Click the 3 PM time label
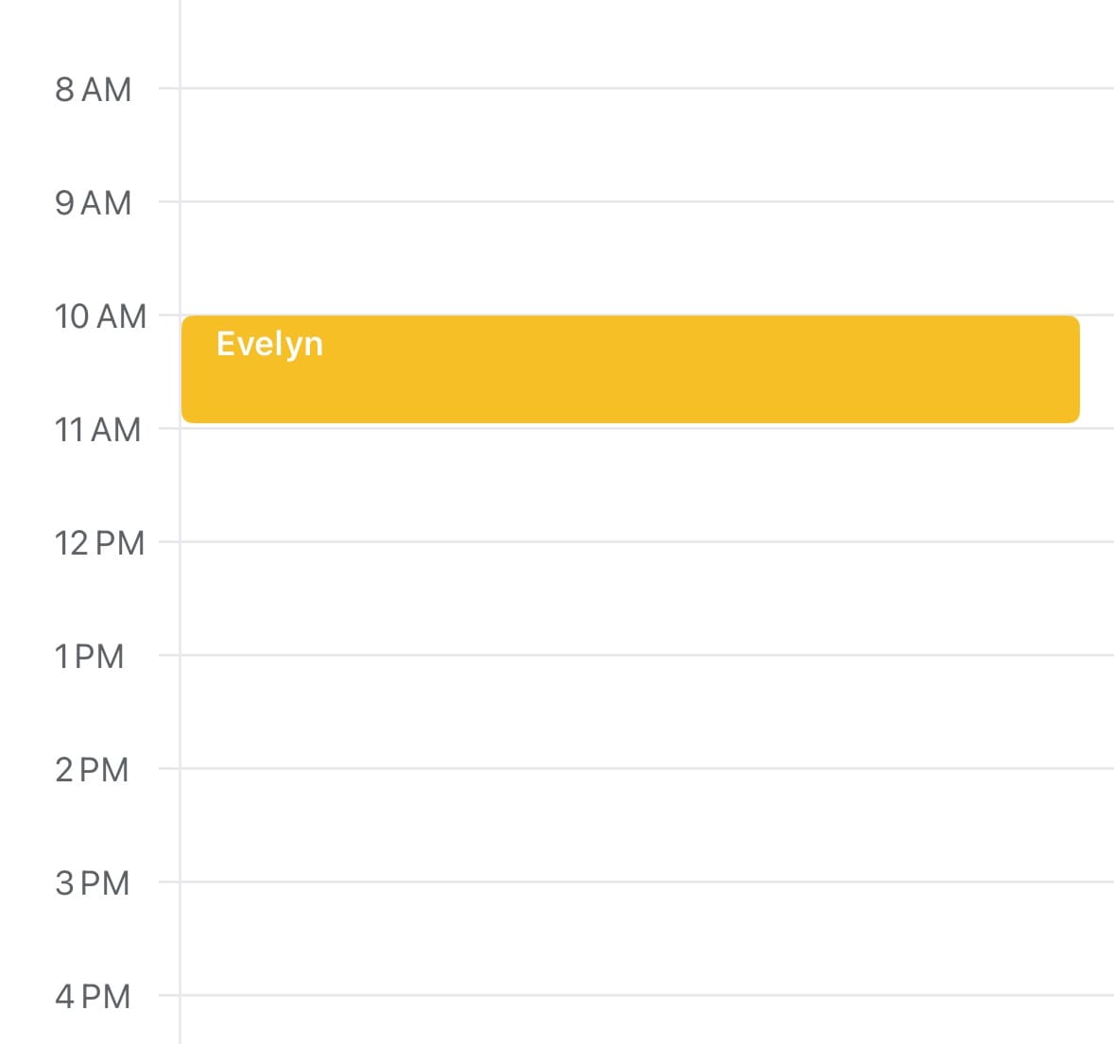1114x1044 pixels. pos(92,883)
